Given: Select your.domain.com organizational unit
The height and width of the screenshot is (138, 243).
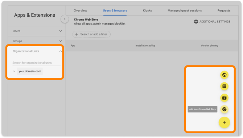Looking at the screenshot, I should (30, 71).
